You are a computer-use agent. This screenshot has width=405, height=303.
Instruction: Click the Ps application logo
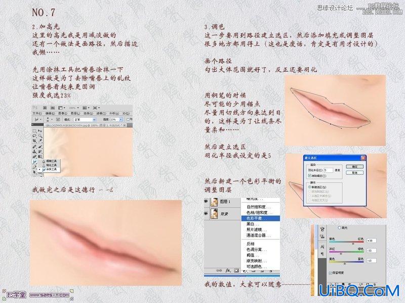[35, 108]
